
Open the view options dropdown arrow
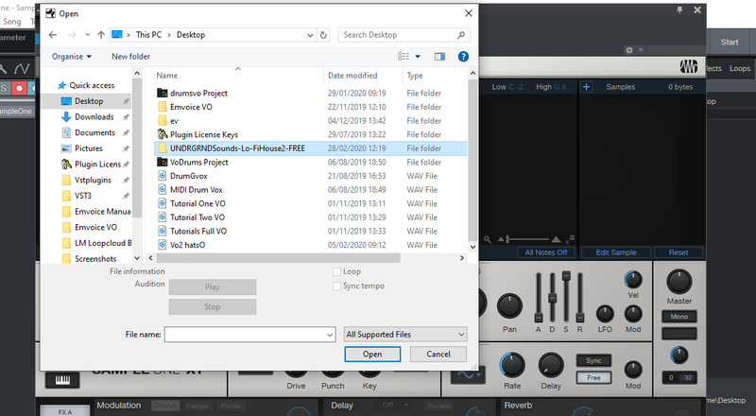(418, 57)
